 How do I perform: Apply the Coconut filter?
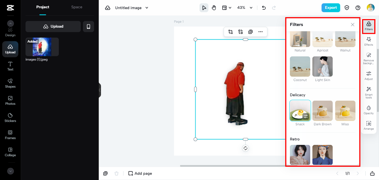click(x=300, y=66)
